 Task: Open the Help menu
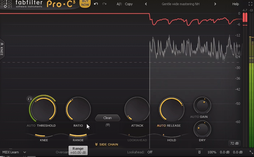click(235, 4)
